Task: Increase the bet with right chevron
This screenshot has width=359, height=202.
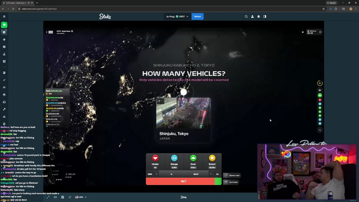Action: [x=211, y=174]
